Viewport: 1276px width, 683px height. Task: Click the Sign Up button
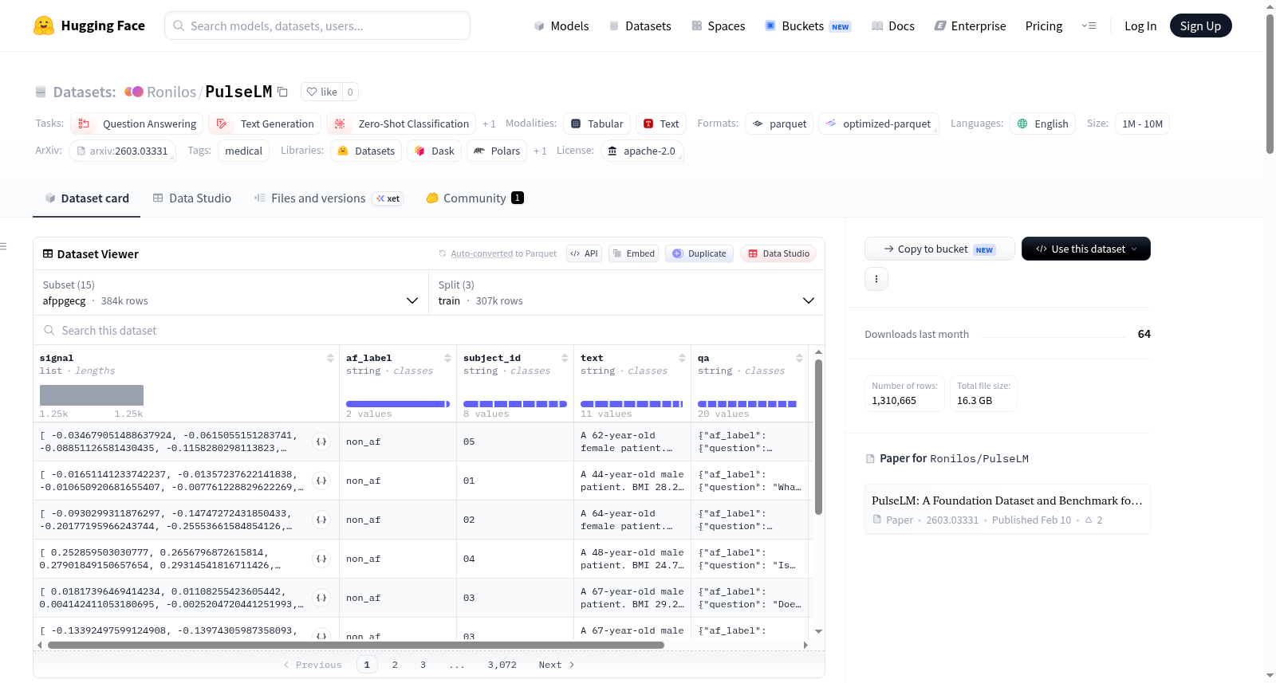pyautogui.click(x=1201, y=26)
